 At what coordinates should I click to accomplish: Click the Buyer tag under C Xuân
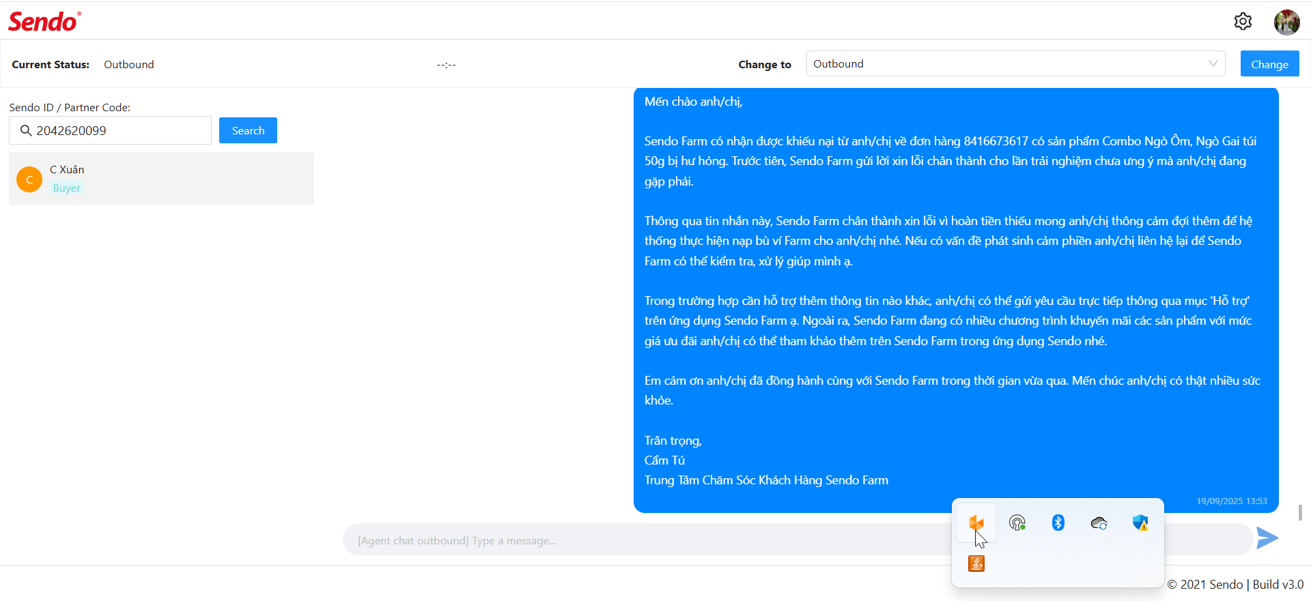click(x=67, y=188)
